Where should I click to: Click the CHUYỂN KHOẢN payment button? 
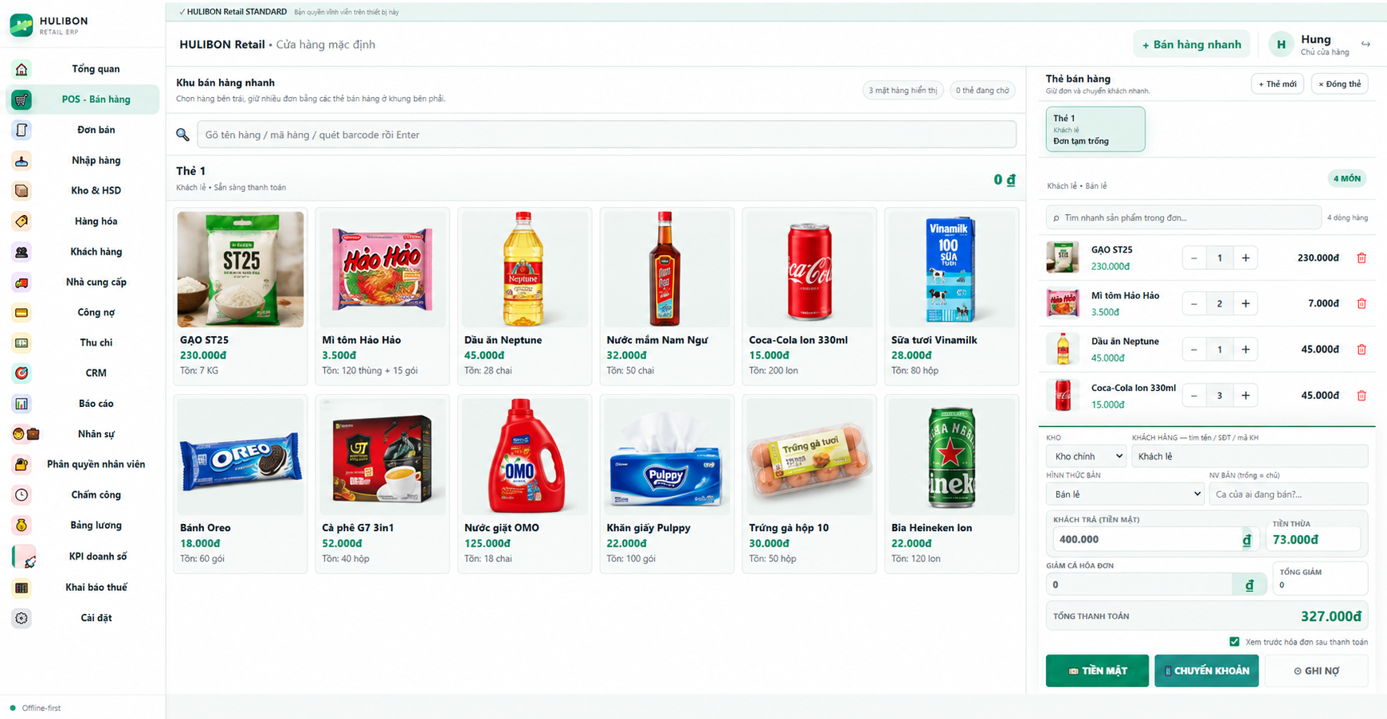pos(1206,671)
